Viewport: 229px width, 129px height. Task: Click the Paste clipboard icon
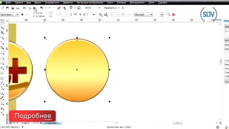[35, 8]
